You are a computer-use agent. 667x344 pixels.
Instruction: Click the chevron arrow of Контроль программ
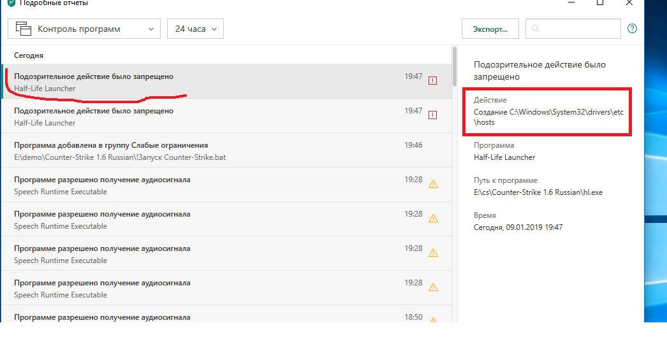[x=151, y=29]
